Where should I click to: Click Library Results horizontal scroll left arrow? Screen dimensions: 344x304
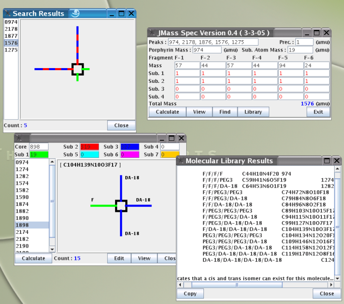[180, 285]
